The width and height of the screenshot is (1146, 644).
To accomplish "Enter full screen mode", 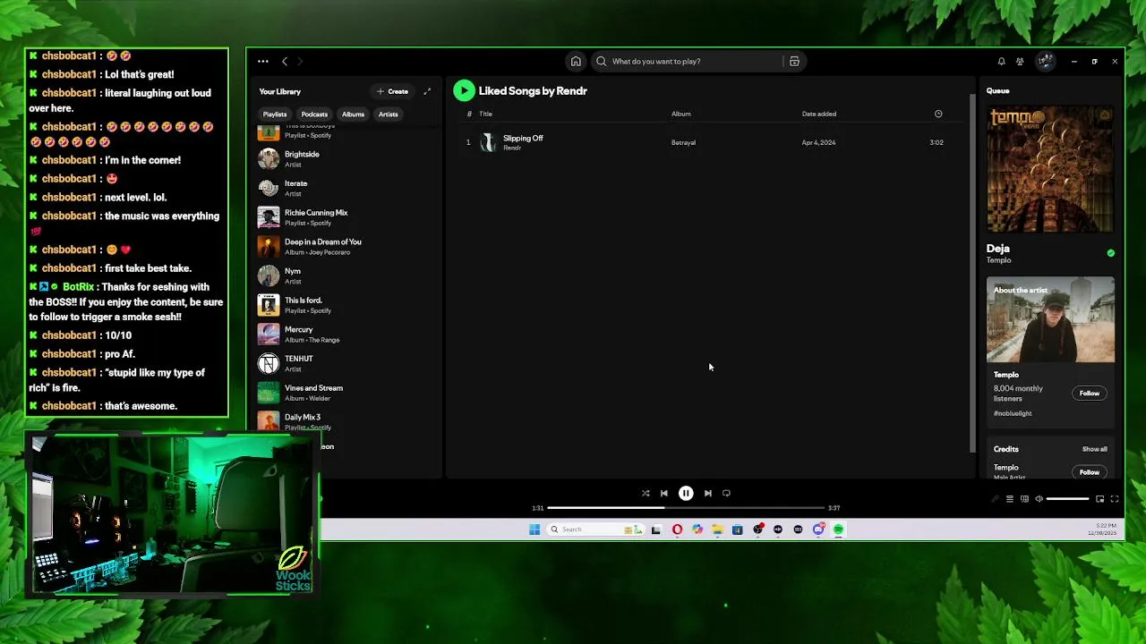I will (1115, 499).
